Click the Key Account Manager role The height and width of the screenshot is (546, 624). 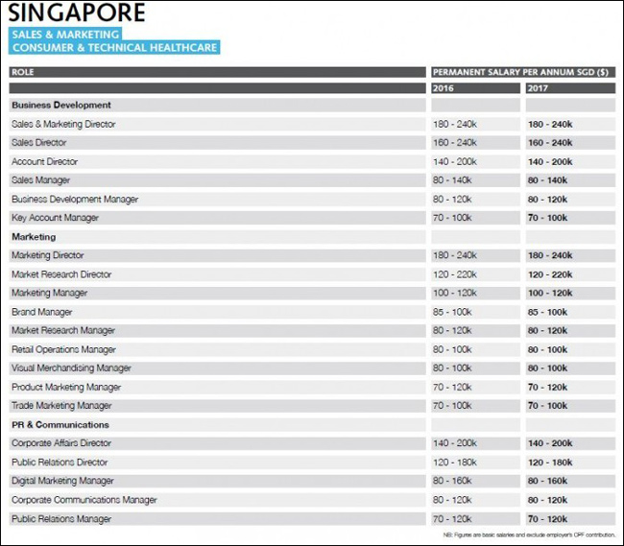click(x=56, y=218)
